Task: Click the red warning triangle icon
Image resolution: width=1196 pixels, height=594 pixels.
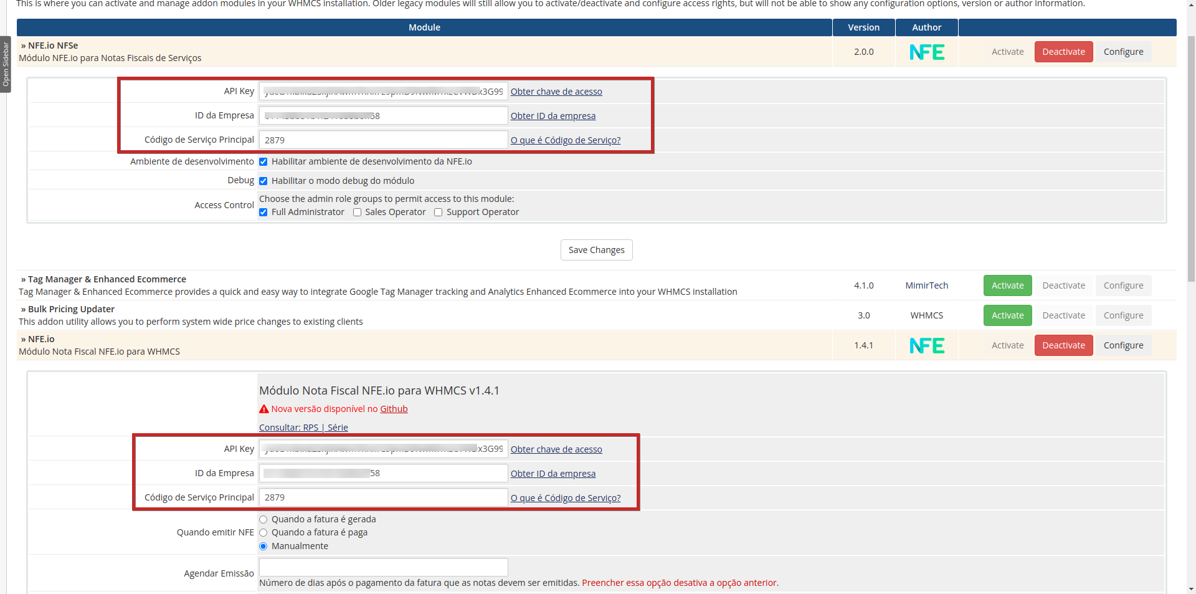Action: [264, 410]
